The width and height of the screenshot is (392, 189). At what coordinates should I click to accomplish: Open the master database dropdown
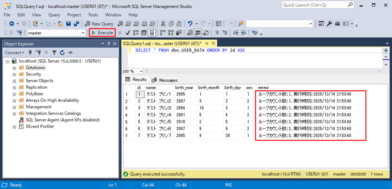(83, 33)
